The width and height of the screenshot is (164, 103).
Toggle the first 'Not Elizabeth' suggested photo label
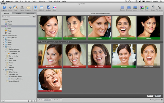pyautogui.click(x=50, y=67)
